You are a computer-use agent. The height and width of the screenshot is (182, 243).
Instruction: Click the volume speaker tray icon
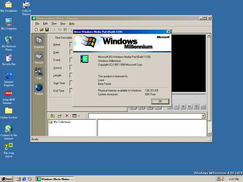click(222, 179)
